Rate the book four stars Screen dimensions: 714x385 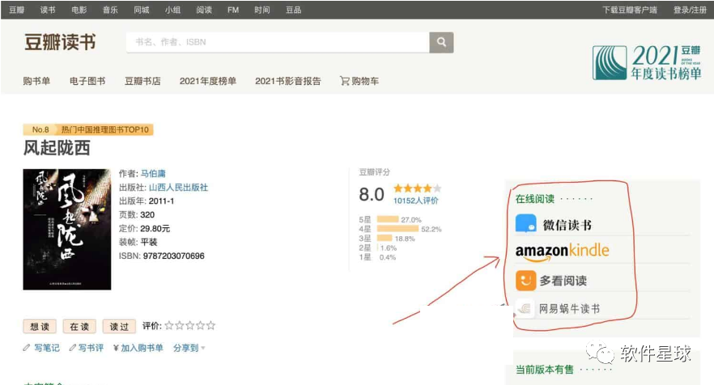click(201, 325)
